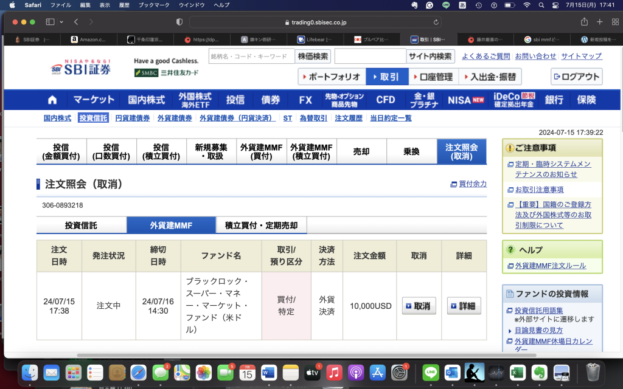Click the ログアウト button

coord(577,77)
